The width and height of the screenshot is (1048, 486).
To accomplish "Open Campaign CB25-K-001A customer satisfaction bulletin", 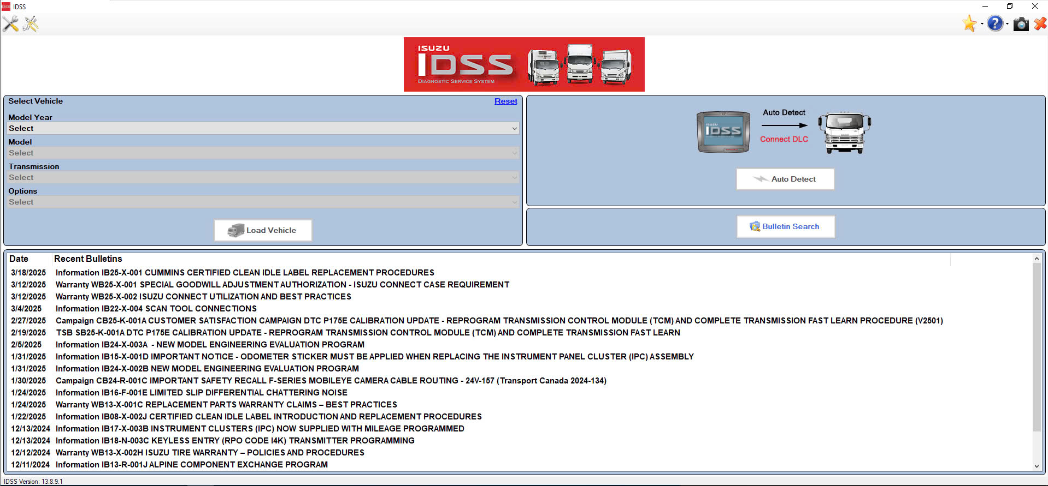I will (x=499, y=321).
